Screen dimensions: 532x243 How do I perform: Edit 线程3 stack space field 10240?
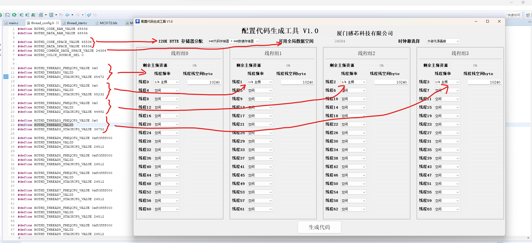pos(484,82)
